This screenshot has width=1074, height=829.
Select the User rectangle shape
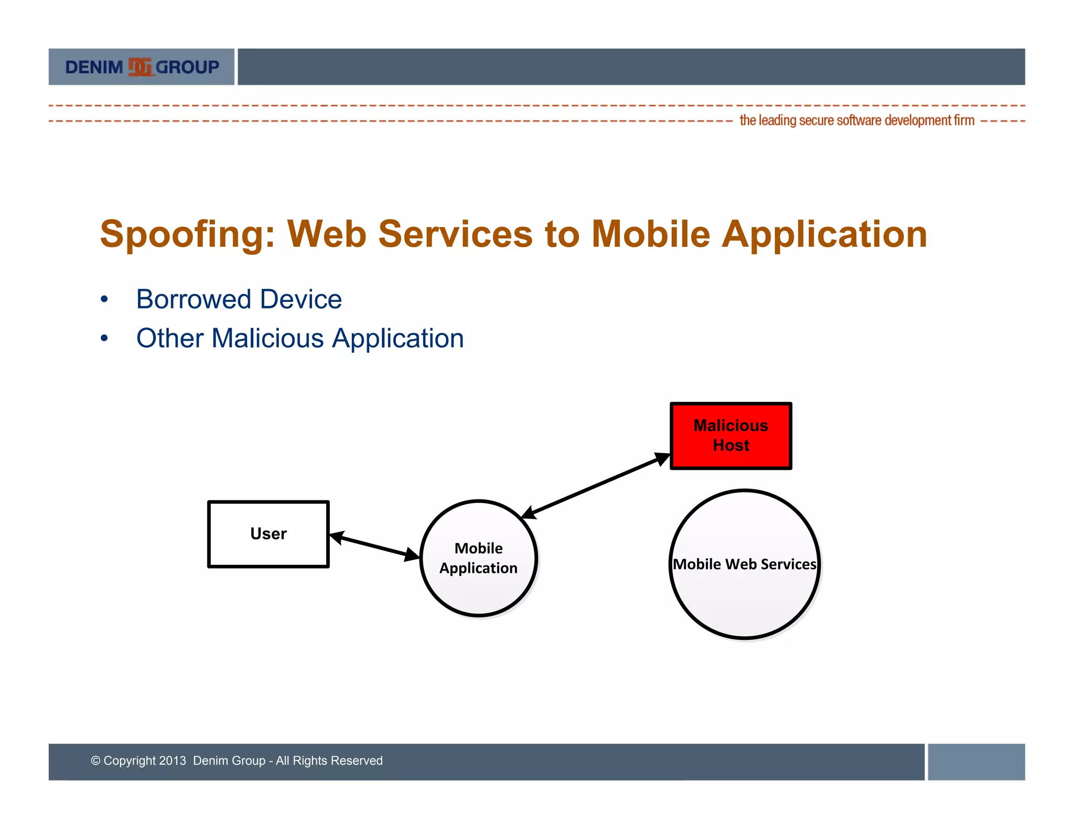pyautogui.click(x=268, y=534)
